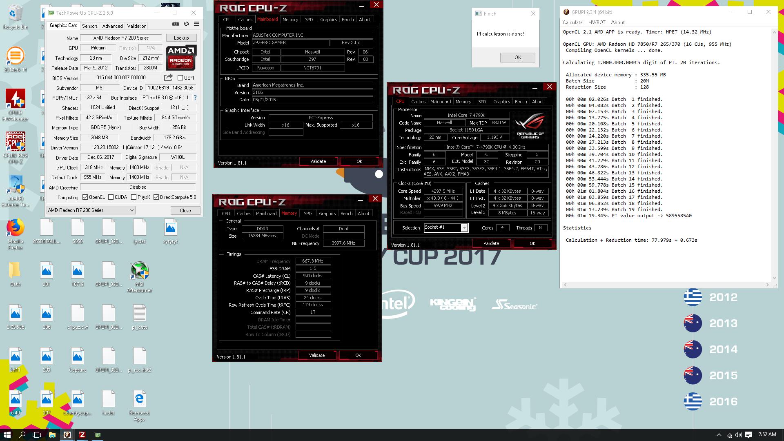This screenshot has height=441, width=784.
Task: Select the countrycup image file icon
Action: tap(78, 403)
